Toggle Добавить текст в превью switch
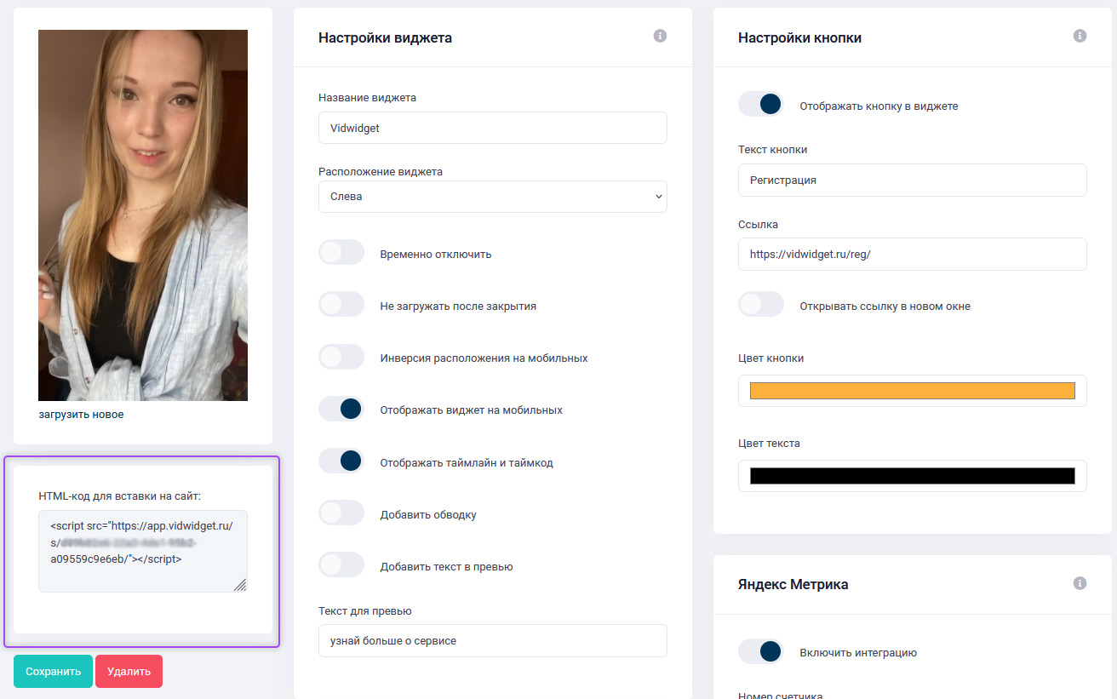The width and height of the screenshot is (1117, 699). pyautogui.click(x=341, y=565)
